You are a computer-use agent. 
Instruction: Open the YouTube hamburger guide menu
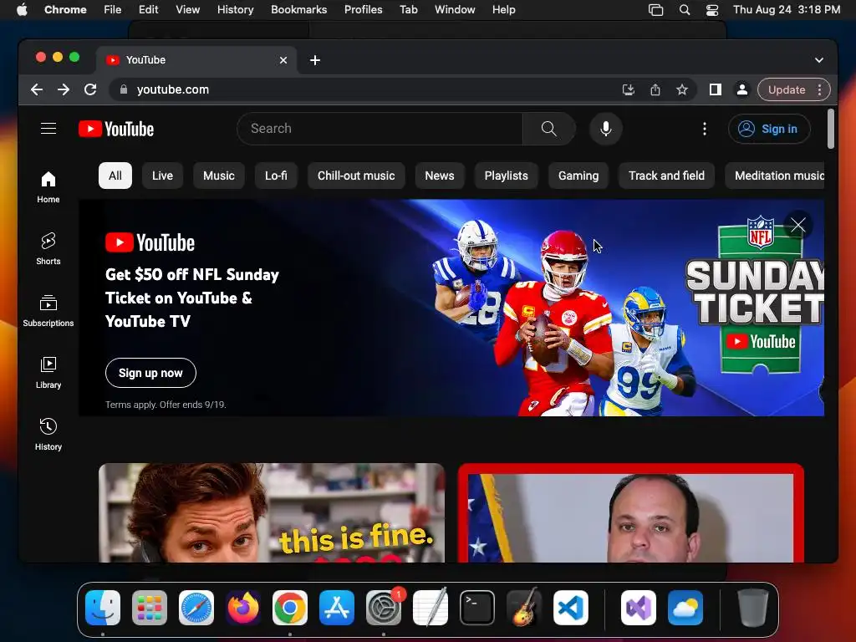[x=48, y=128]
